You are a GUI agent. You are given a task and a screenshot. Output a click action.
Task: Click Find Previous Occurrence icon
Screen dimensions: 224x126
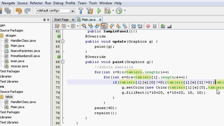[x=91, y=26]
